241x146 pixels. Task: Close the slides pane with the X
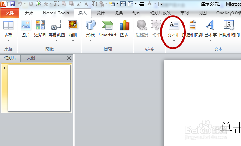[69, 58]
